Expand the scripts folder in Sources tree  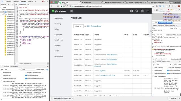click(4, 12)
